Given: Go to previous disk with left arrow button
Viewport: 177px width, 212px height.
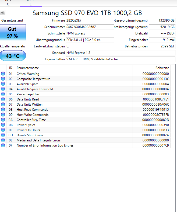Looking at the screenshot, I should [3, 13].
